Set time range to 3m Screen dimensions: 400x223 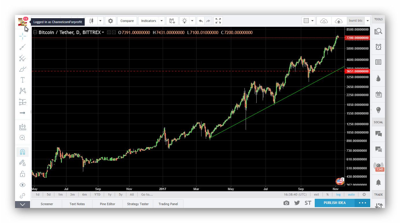pyautogui.click(x=72, y=194)
